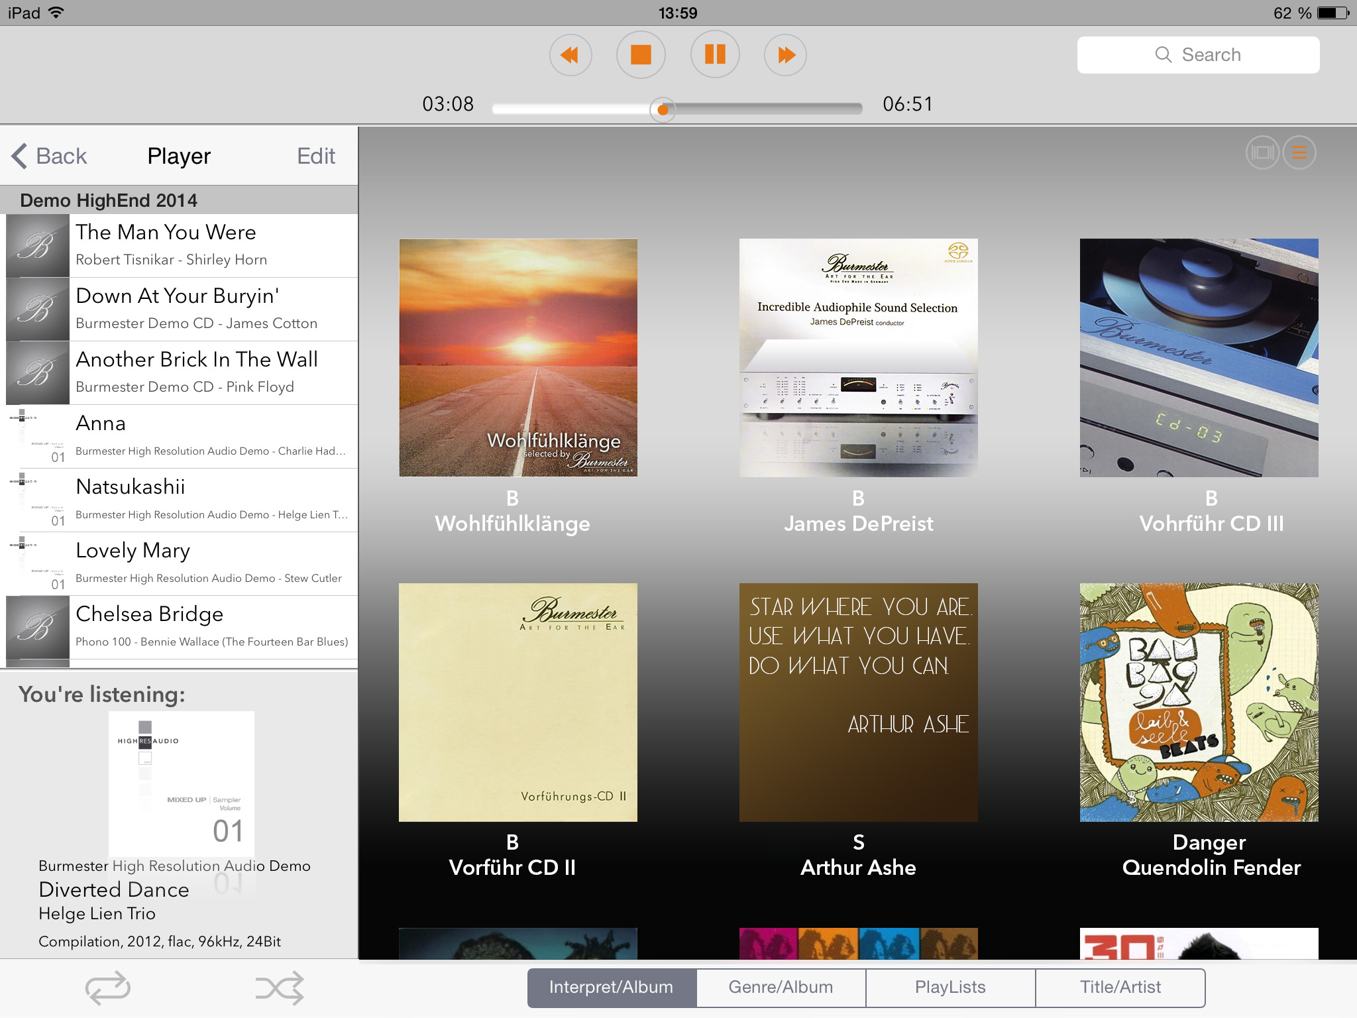1357x1018 pixels.
Task: Open the Wohlfühlklänge album cover
Action: coord(518,358)
